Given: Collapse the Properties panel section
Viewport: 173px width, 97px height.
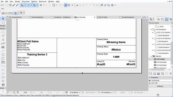Looking at the screenshot, I should coord(149,78).
